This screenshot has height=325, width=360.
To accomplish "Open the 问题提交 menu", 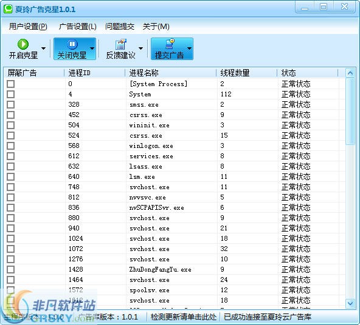I will tap(120, 27).
